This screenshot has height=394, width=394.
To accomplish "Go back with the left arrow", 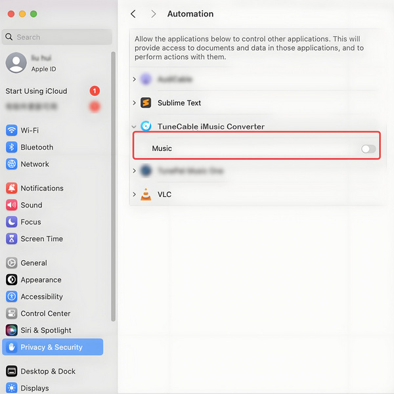I will [x=133, y=14].
